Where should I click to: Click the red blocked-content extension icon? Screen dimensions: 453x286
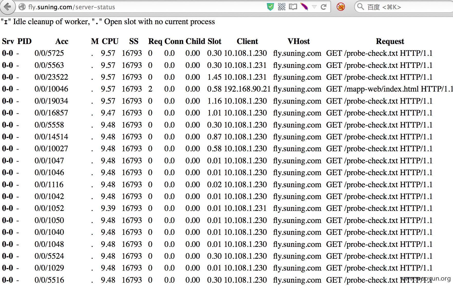(x=341, y=7)
